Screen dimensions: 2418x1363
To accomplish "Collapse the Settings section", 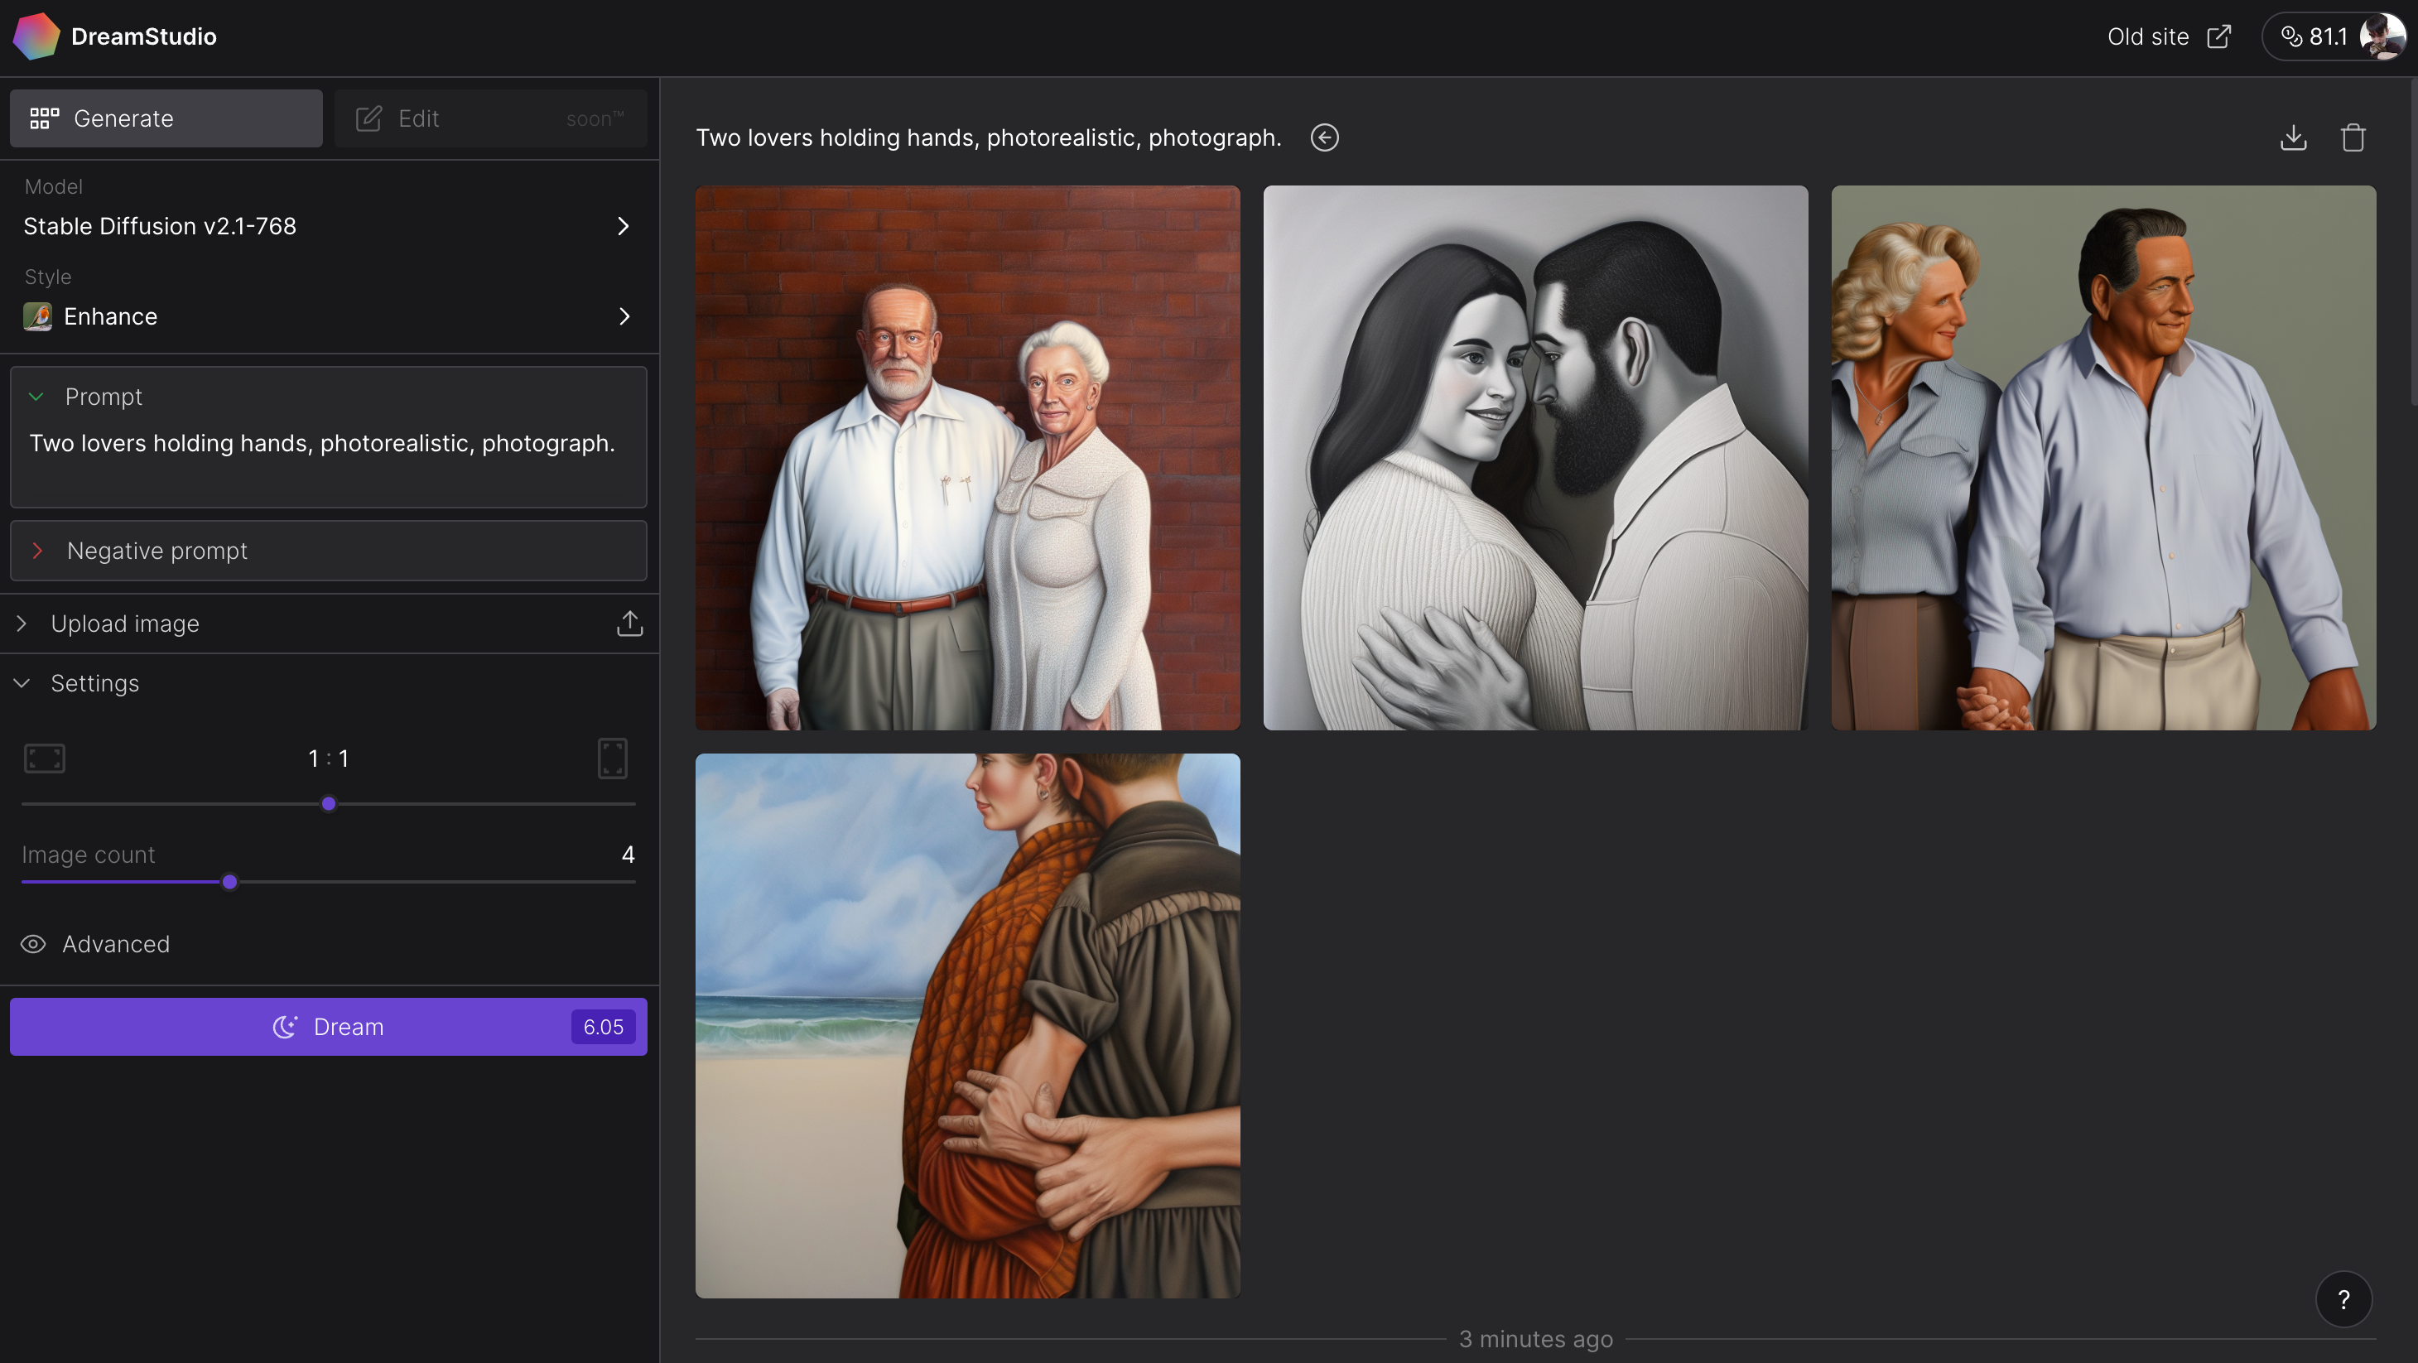I will pos(22,683).
